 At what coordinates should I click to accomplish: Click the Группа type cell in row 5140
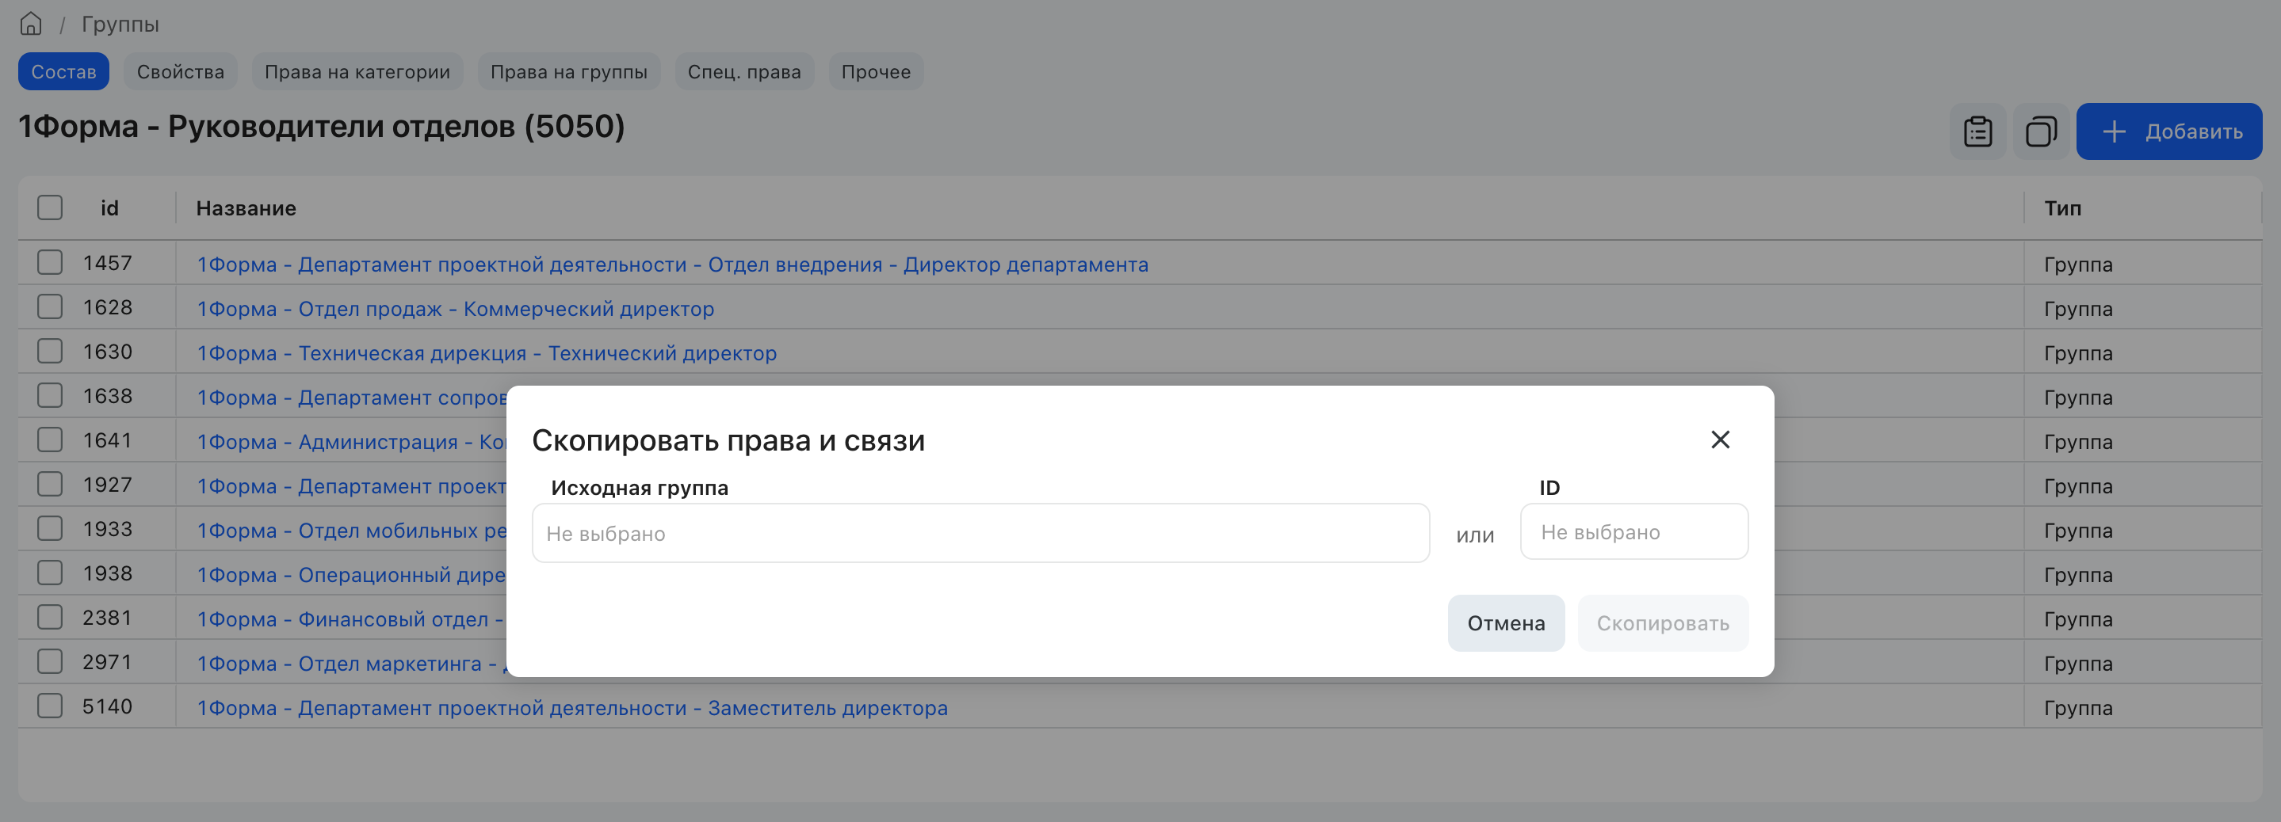click(2077, 708)
